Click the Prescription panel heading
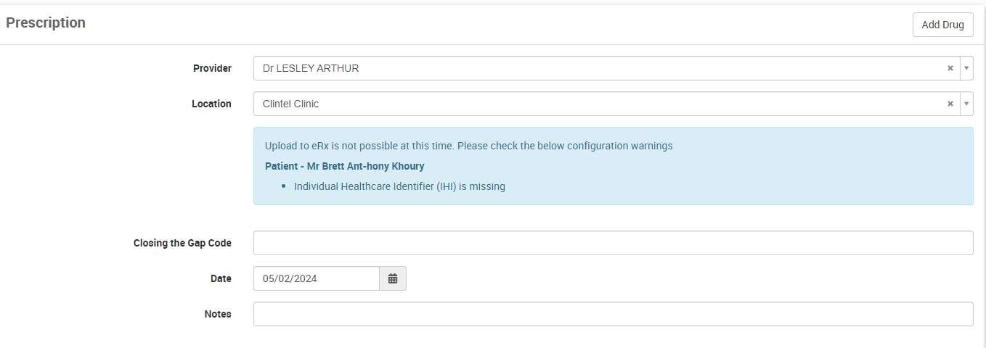 click(x=46, y=22)
